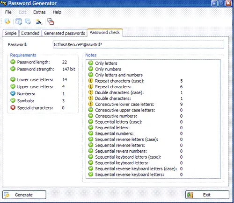Click the second toolbar icon with grid window
The image size is (234, 203).
click(19, 21)
